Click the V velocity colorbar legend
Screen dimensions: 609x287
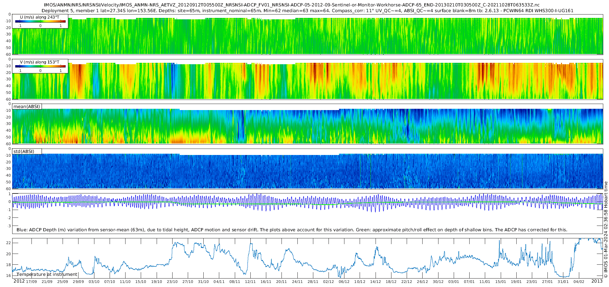click(x=40, y=66)
